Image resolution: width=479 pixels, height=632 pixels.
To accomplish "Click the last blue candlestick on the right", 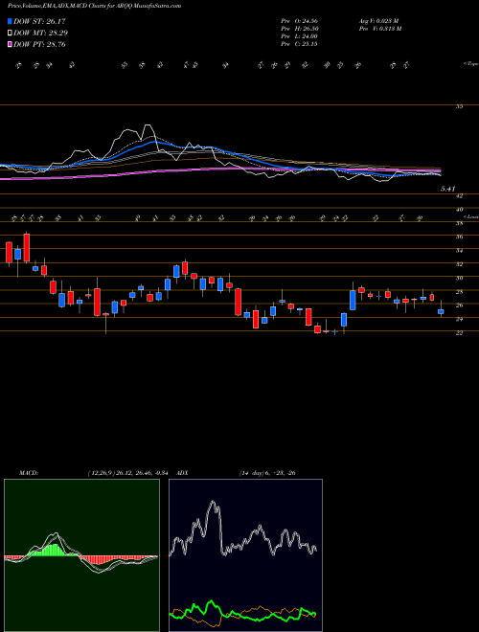I will (x=441, y=311).
